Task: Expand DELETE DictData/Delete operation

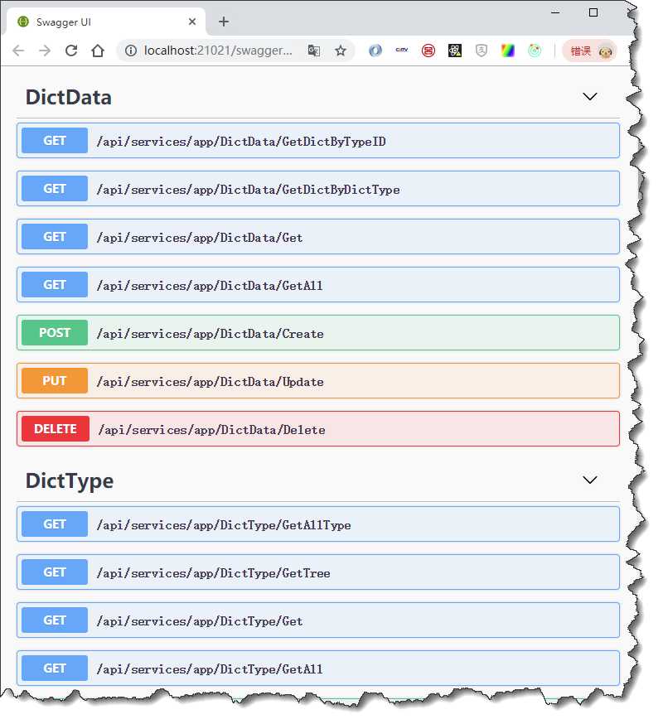Action: [318, 429]
